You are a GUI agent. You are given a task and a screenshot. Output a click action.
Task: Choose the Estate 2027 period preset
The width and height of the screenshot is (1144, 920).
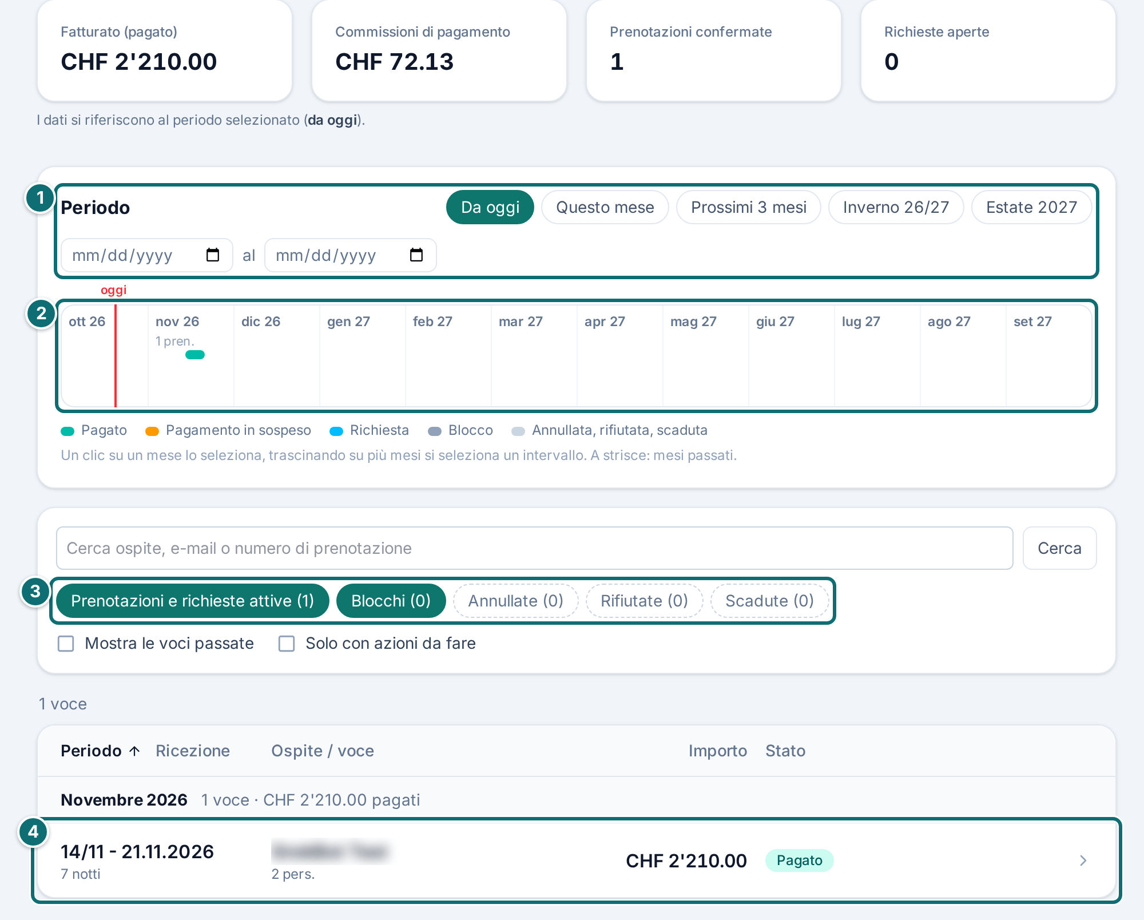click(1031, 207)
